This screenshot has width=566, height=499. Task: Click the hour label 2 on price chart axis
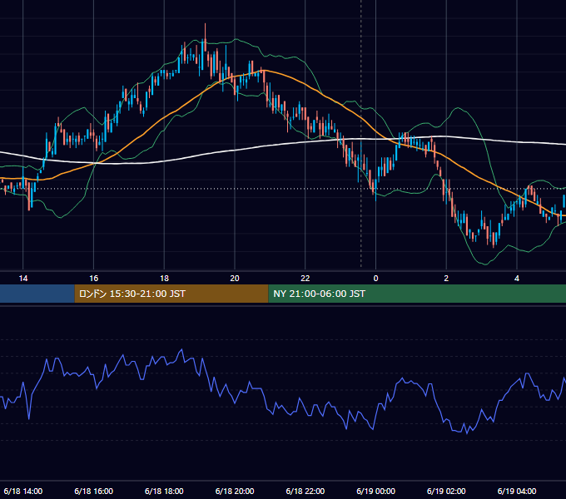(446, 279)
